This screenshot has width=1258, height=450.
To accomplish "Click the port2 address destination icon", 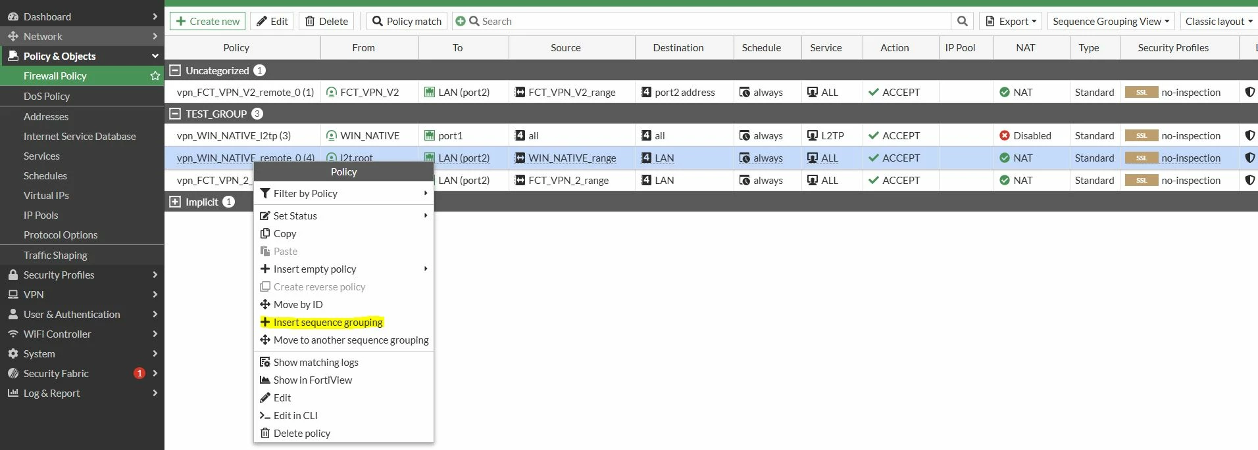I will point(646,92).
